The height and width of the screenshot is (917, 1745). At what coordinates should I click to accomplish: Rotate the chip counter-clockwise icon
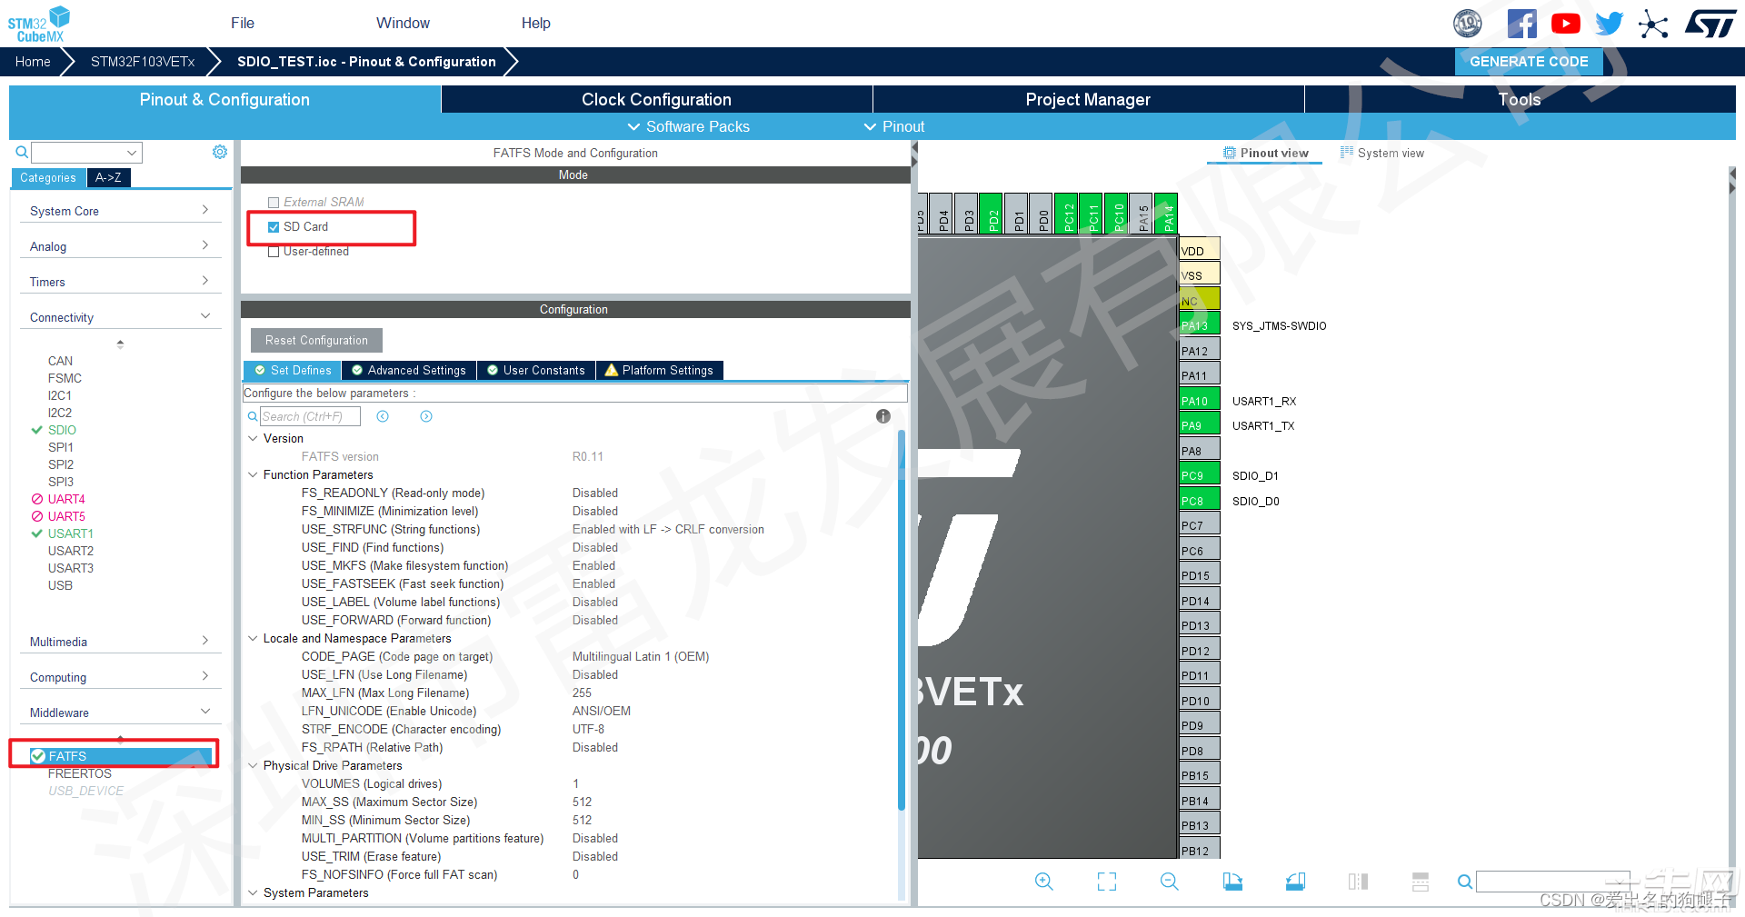point(1295,882)
